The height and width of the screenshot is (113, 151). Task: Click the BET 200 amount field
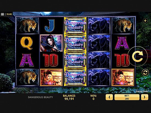click(127, 97)
